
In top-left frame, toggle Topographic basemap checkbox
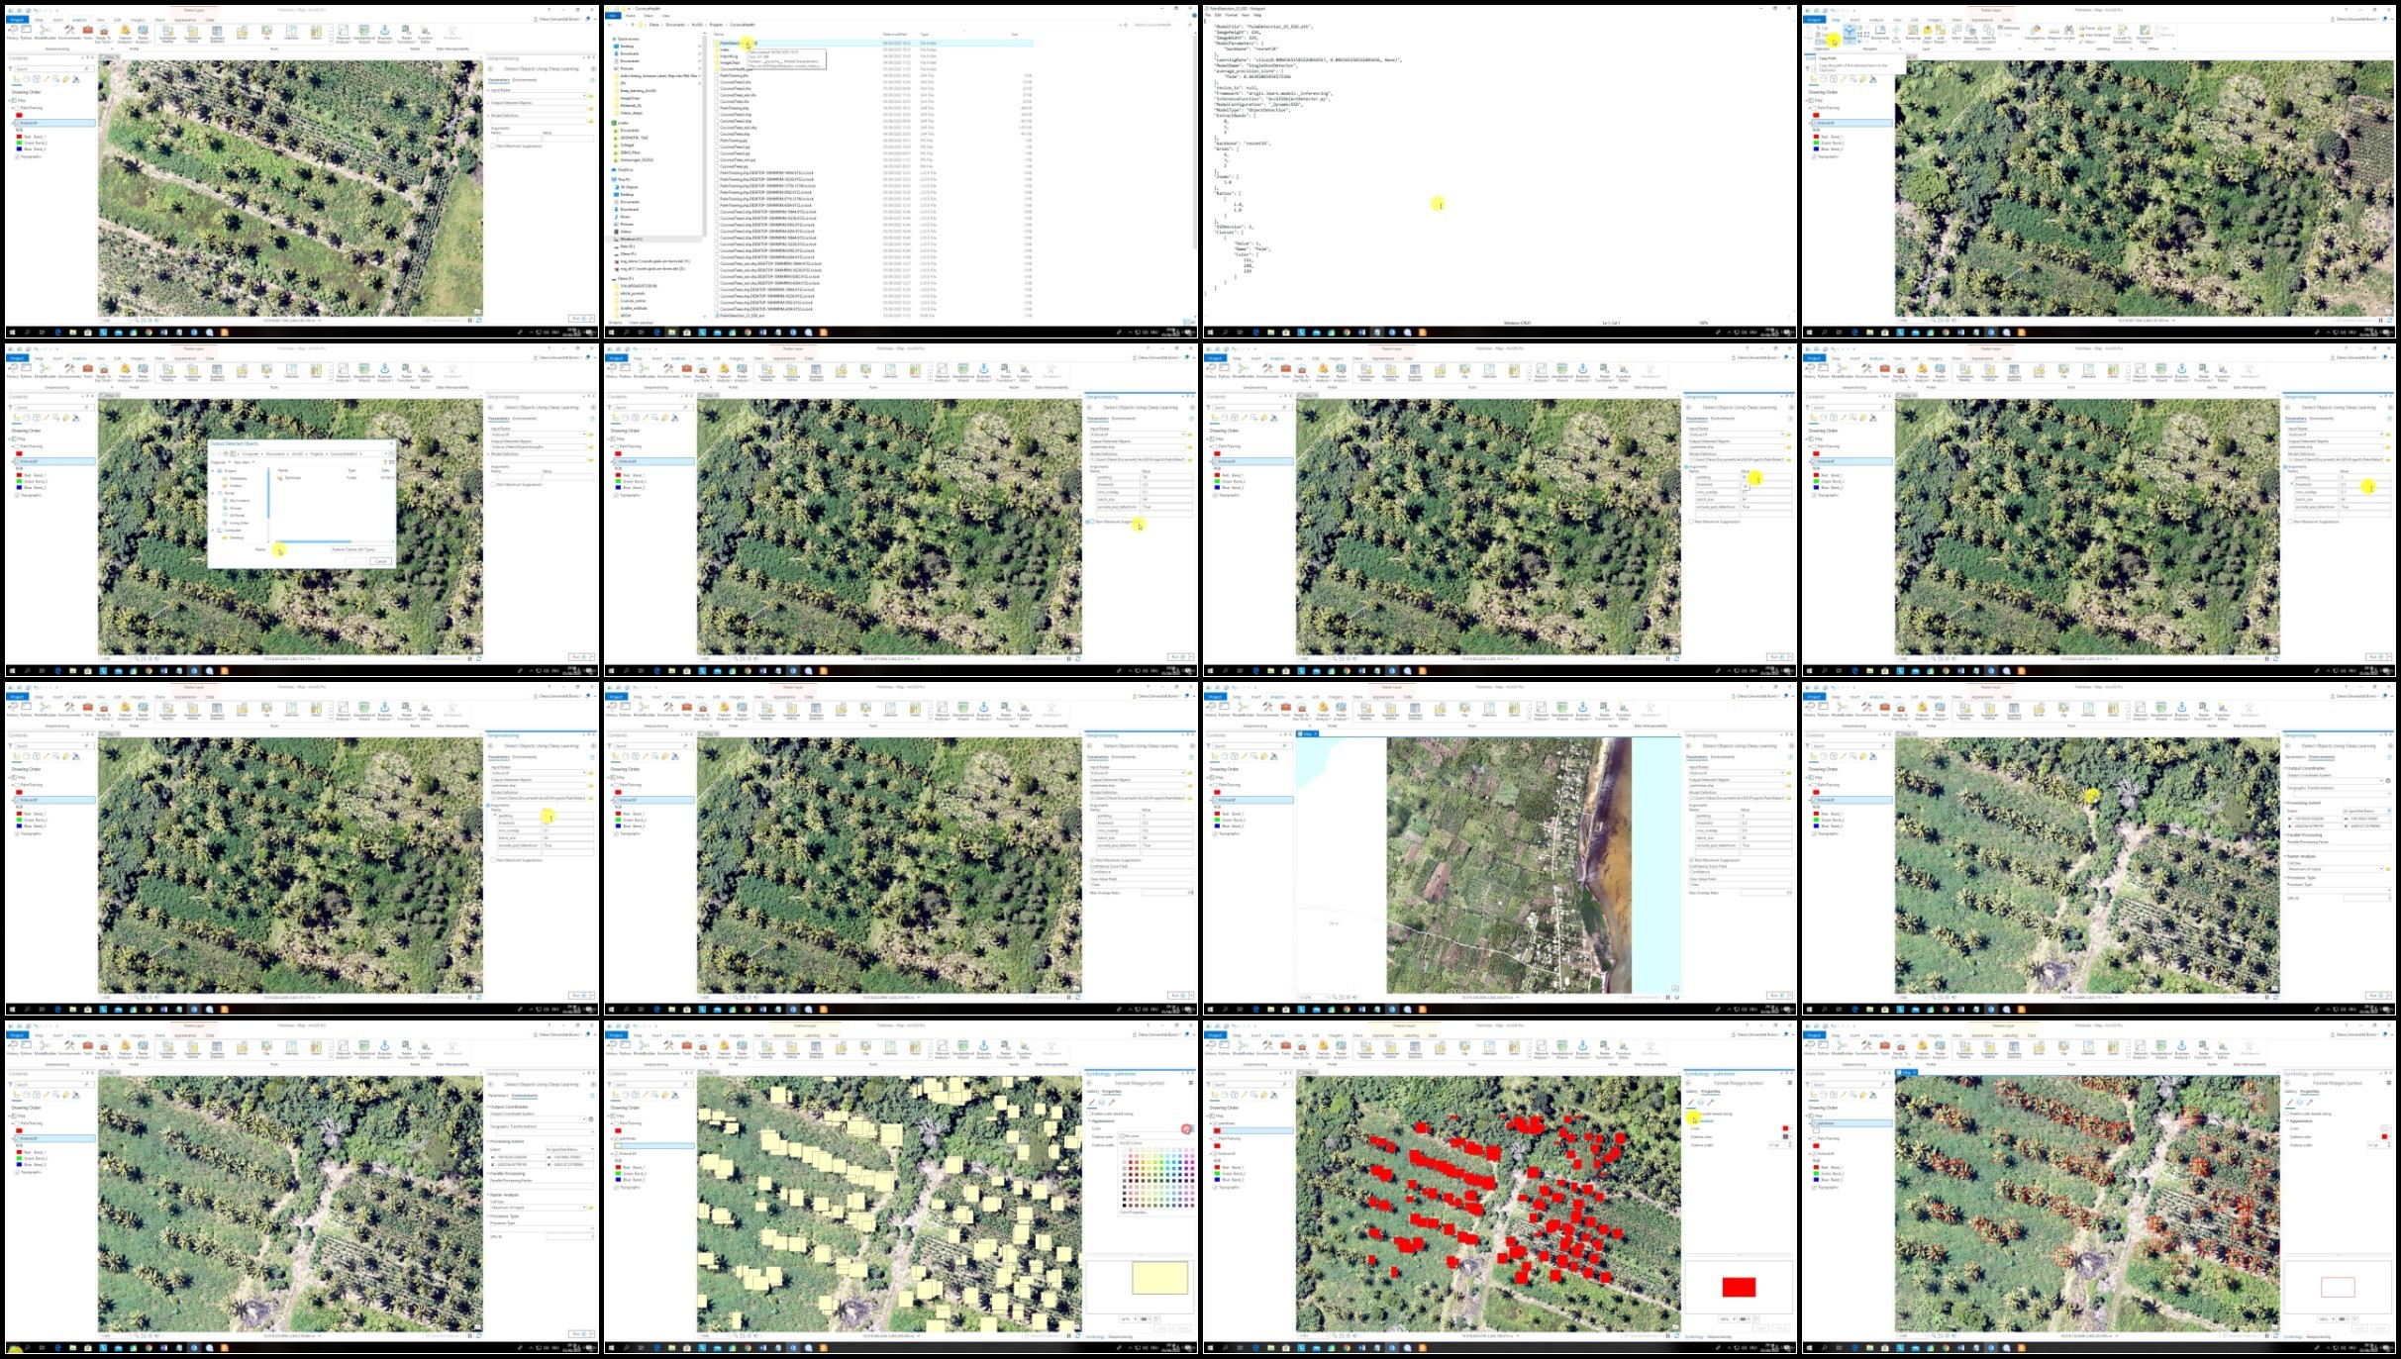17,156
